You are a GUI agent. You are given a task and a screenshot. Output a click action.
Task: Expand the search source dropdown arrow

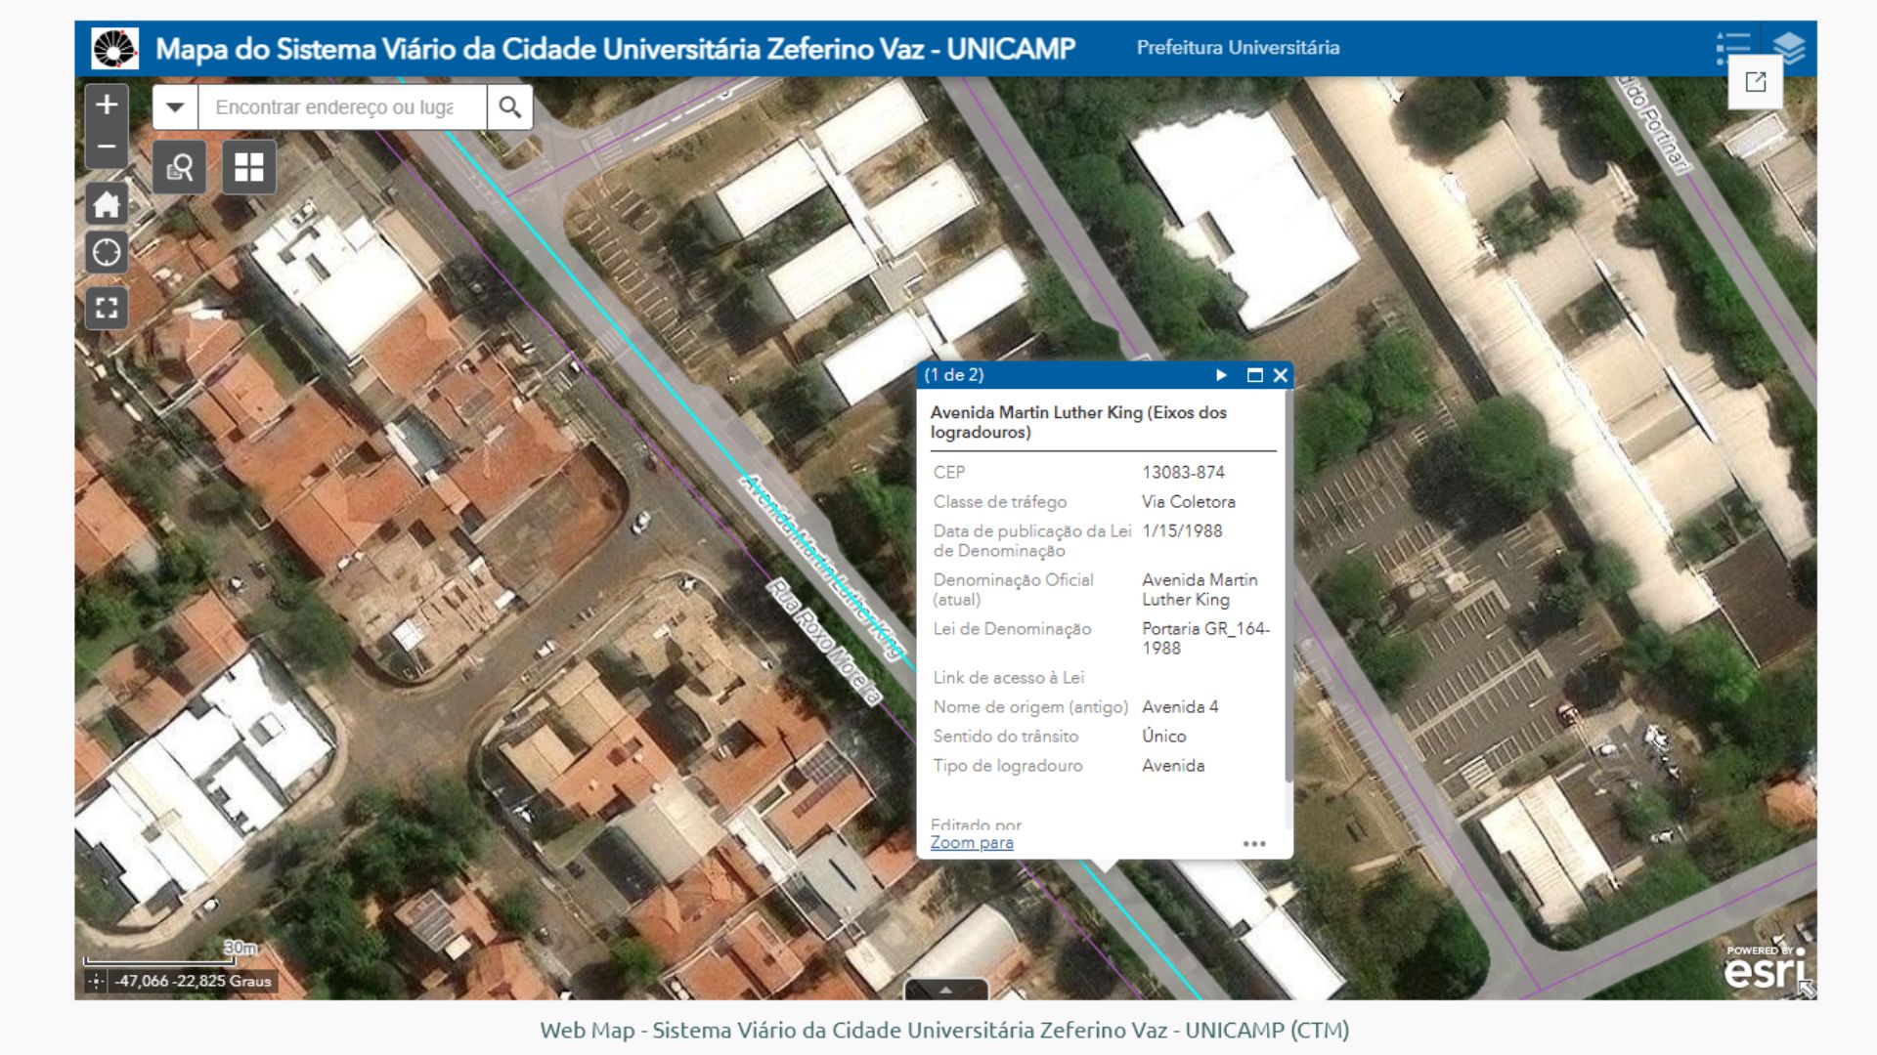pos(175,106)
